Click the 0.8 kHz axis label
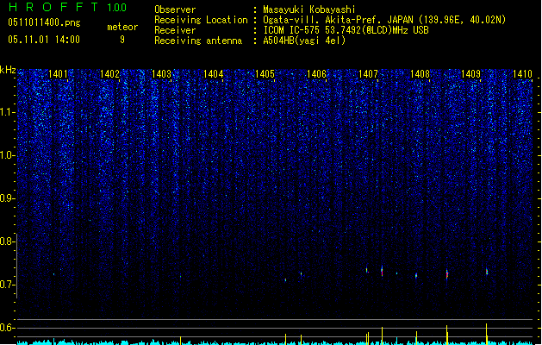 coord(8,241)
